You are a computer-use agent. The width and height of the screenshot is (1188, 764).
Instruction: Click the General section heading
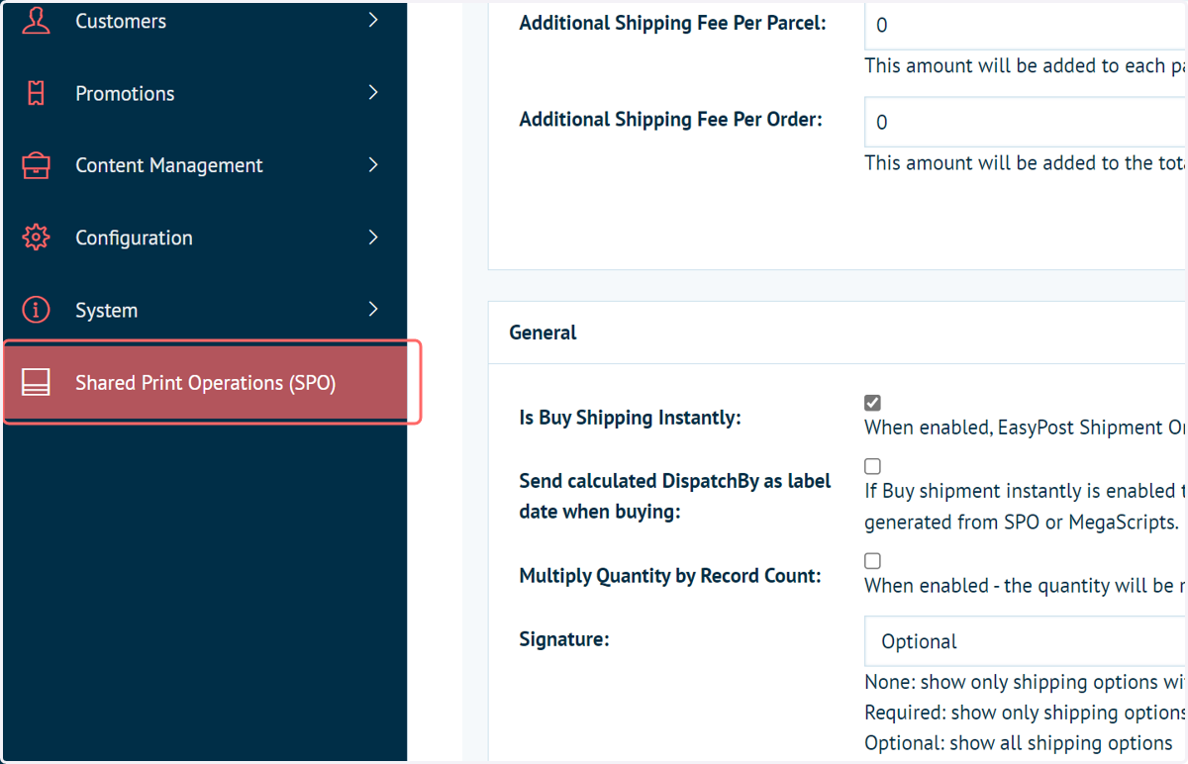(x=543, y=333)
